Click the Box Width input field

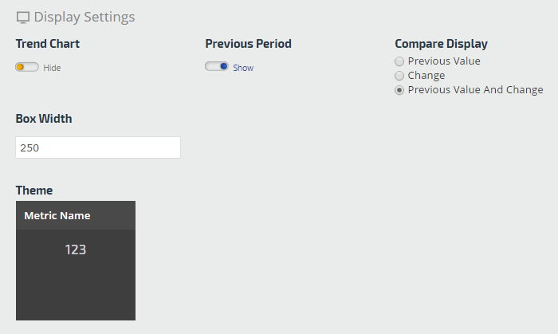point(97,147)
